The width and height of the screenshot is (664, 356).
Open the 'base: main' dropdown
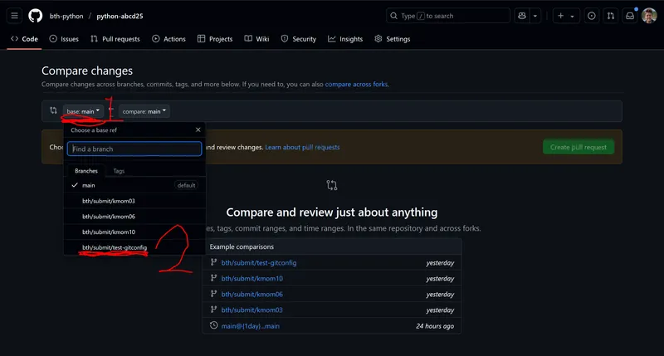click(x=83, y=111)
